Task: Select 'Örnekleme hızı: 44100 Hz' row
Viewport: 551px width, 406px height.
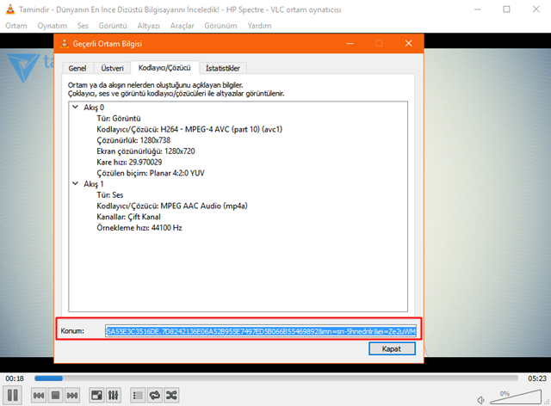Action: (x=139, y=228)
